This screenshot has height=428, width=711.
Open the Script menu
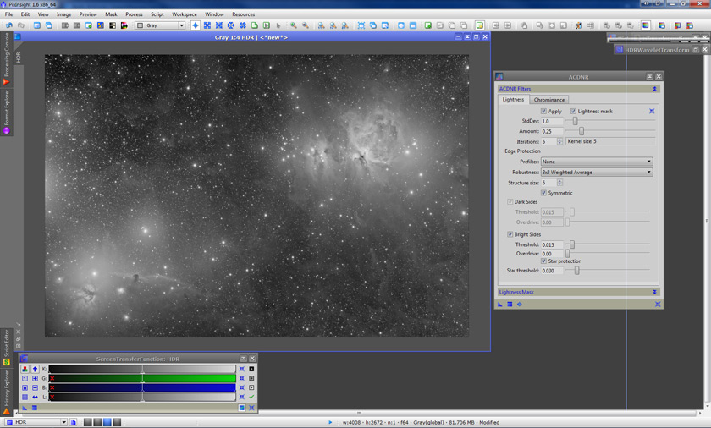157,14
